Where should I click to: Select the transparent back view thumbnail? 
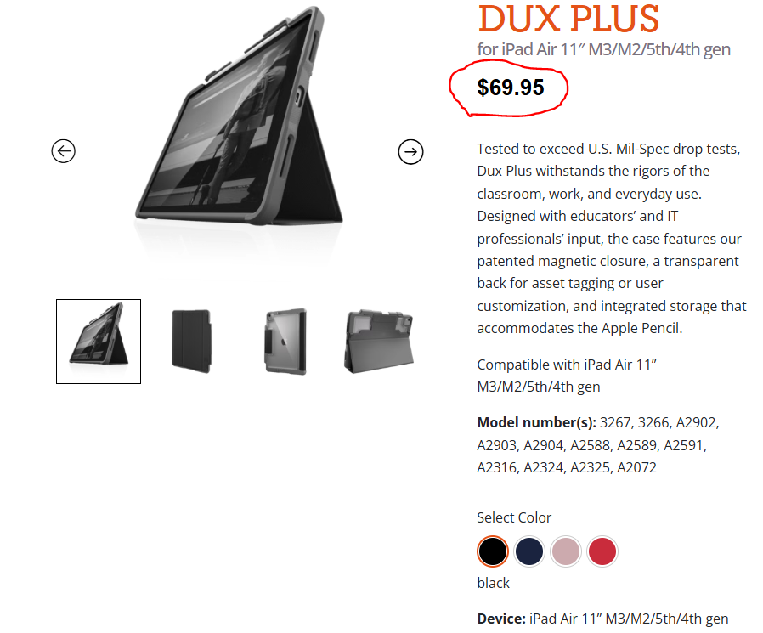point(285,341)
